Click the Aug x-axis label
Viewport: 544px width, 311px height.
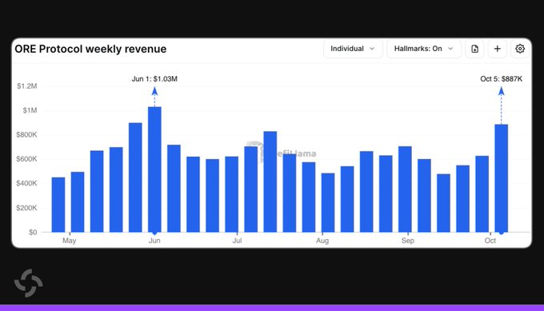pos(322,241)
